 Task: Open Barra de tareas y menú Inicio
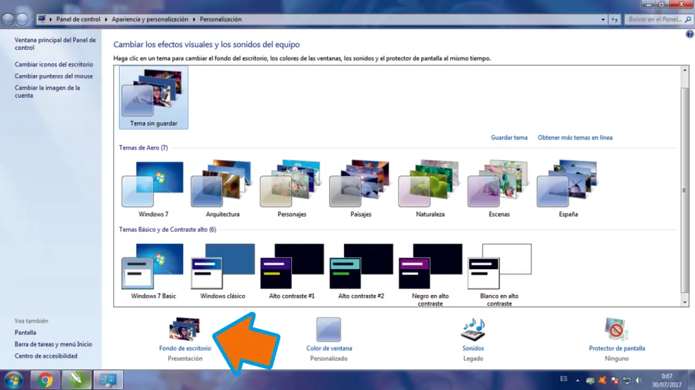tap(53, 344)
